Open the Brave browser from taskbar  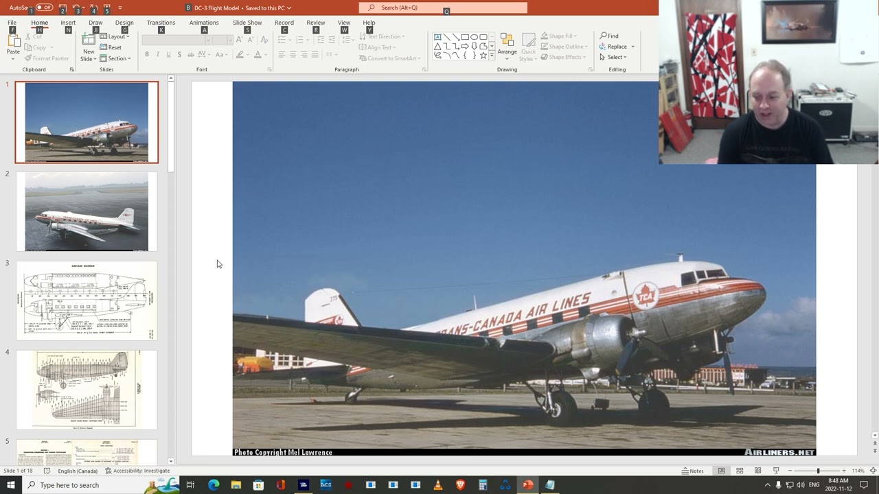pos(460,485)
